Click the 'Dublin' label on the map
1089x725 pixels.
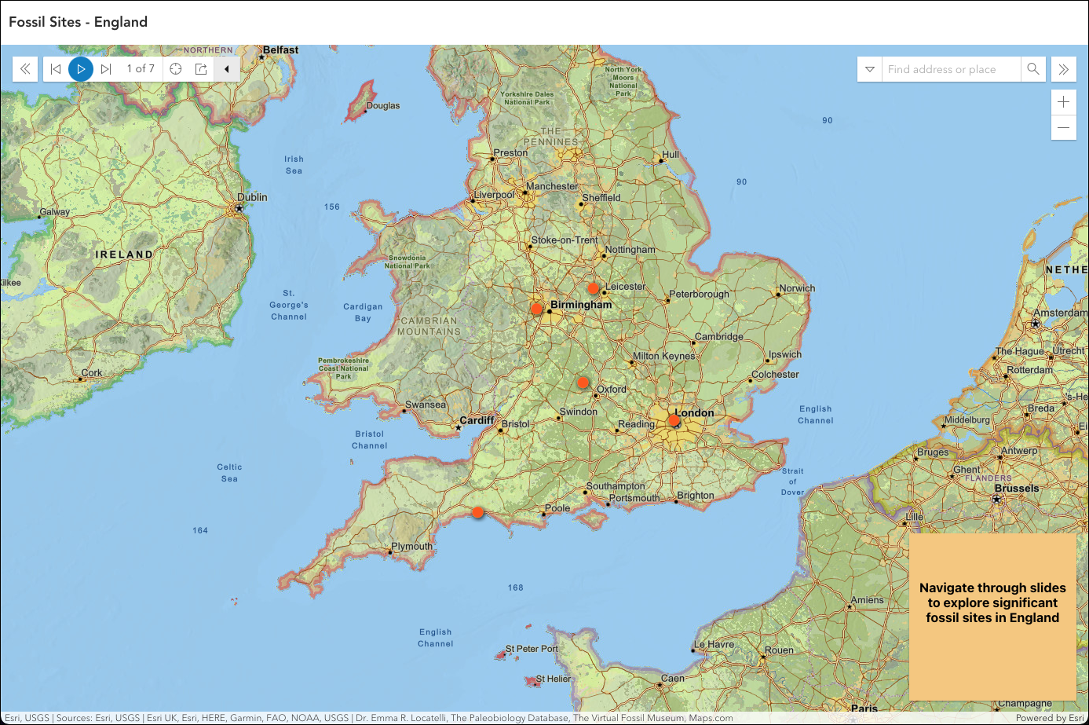(x=252, y=197)
